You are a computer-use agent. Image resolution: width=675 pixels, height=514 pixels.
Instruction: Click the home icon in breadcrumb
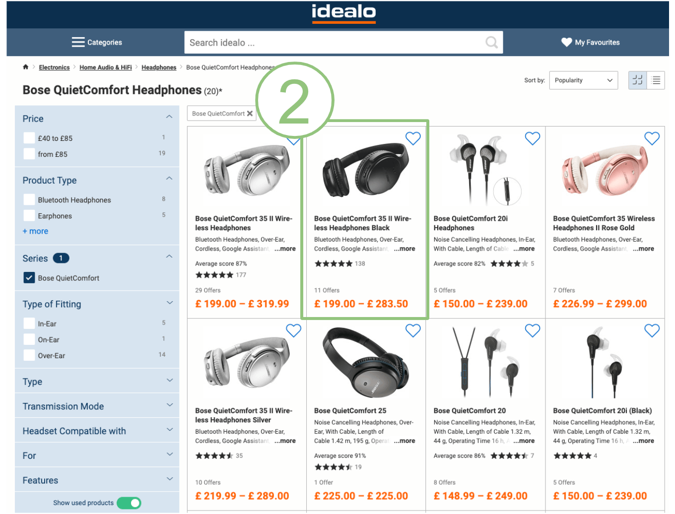[26, 67]
